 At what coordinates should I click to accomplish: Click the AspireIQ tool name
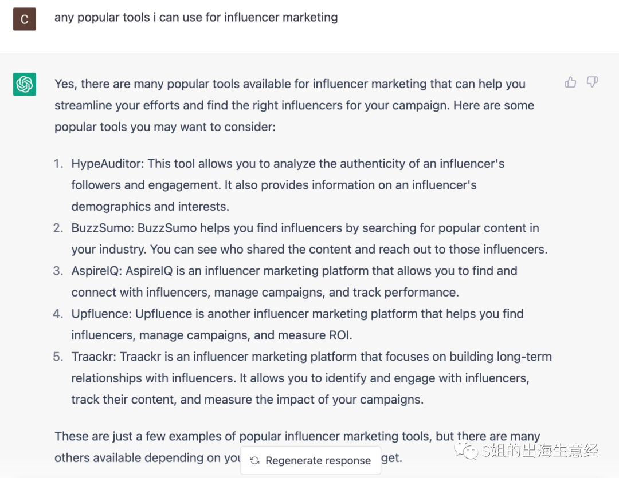96,271
